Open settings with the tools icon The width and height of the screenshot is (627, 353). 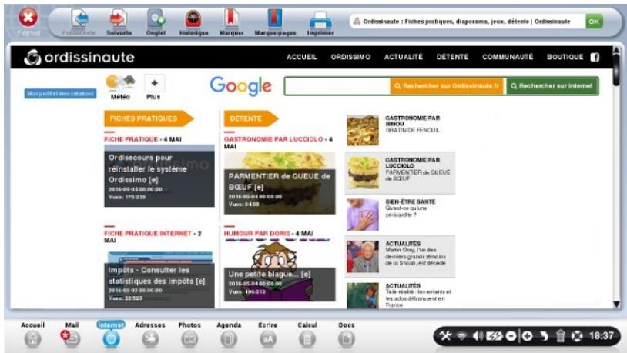click(446, 336)
